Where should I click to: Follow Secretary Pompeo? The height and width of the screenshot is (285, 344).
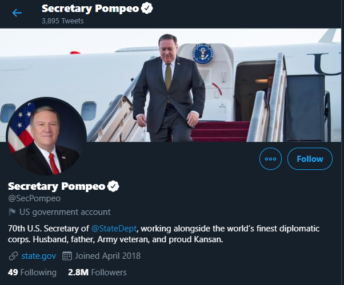tap(310, 159)
